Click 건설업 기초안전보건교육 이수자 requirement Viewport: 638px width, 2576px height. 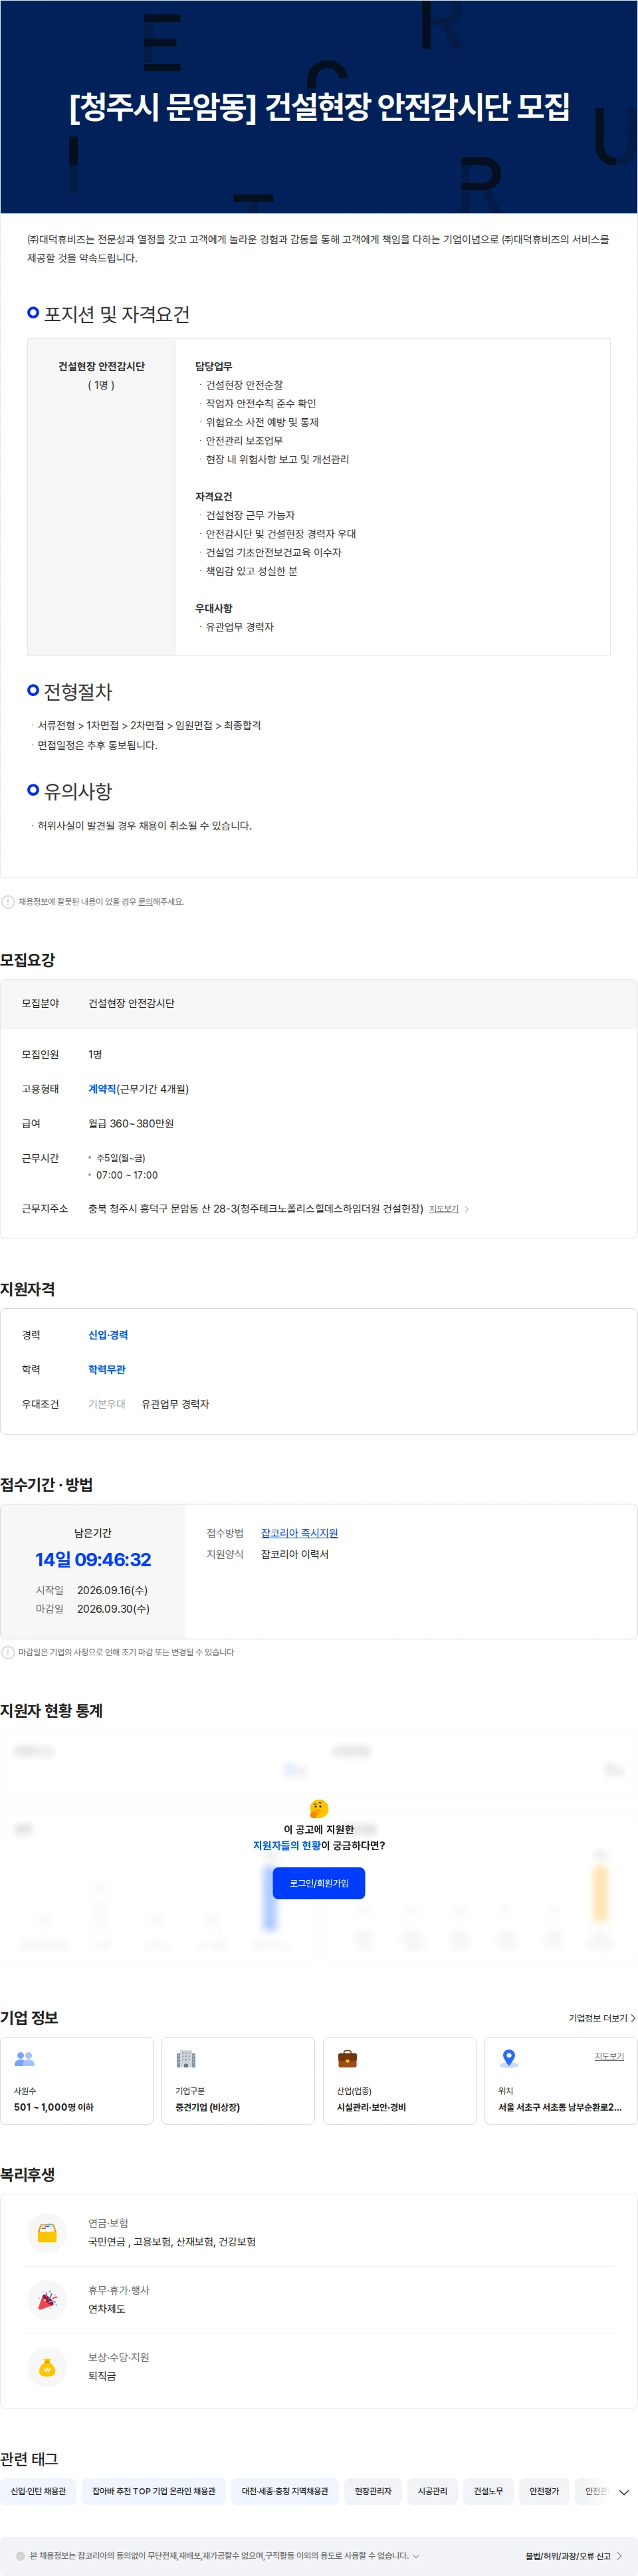click(x=273, y=552)
